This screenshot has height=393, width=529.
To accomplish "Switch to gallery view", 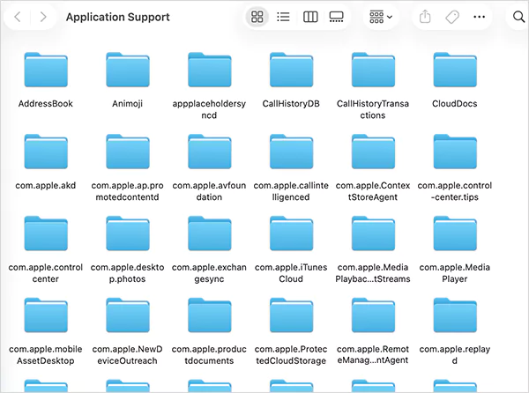I will coord(337,17).
